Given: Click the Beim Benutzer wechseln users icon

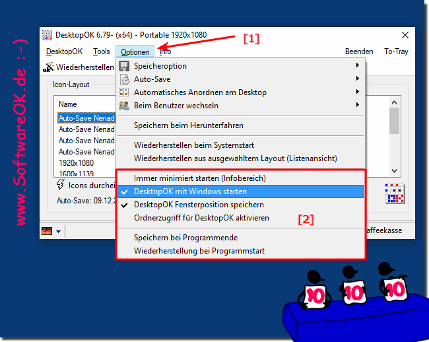Looking at the screenshot, I should pos(124,106).
